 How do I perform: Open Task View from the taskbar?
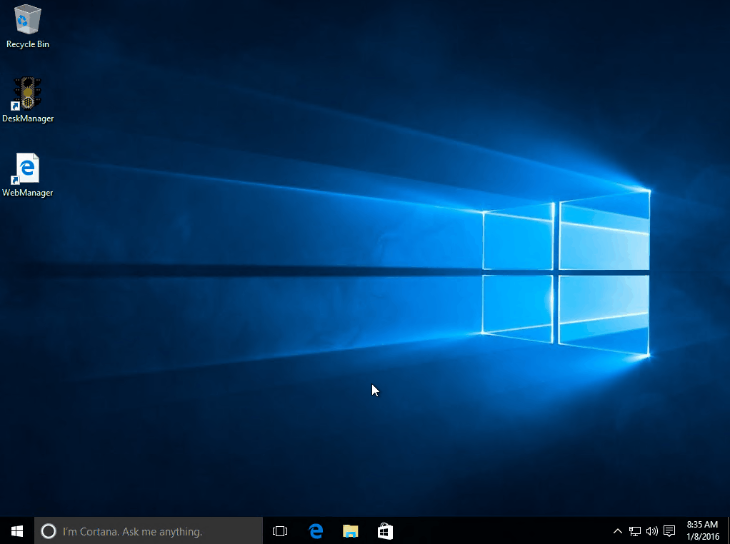(280, 531)
